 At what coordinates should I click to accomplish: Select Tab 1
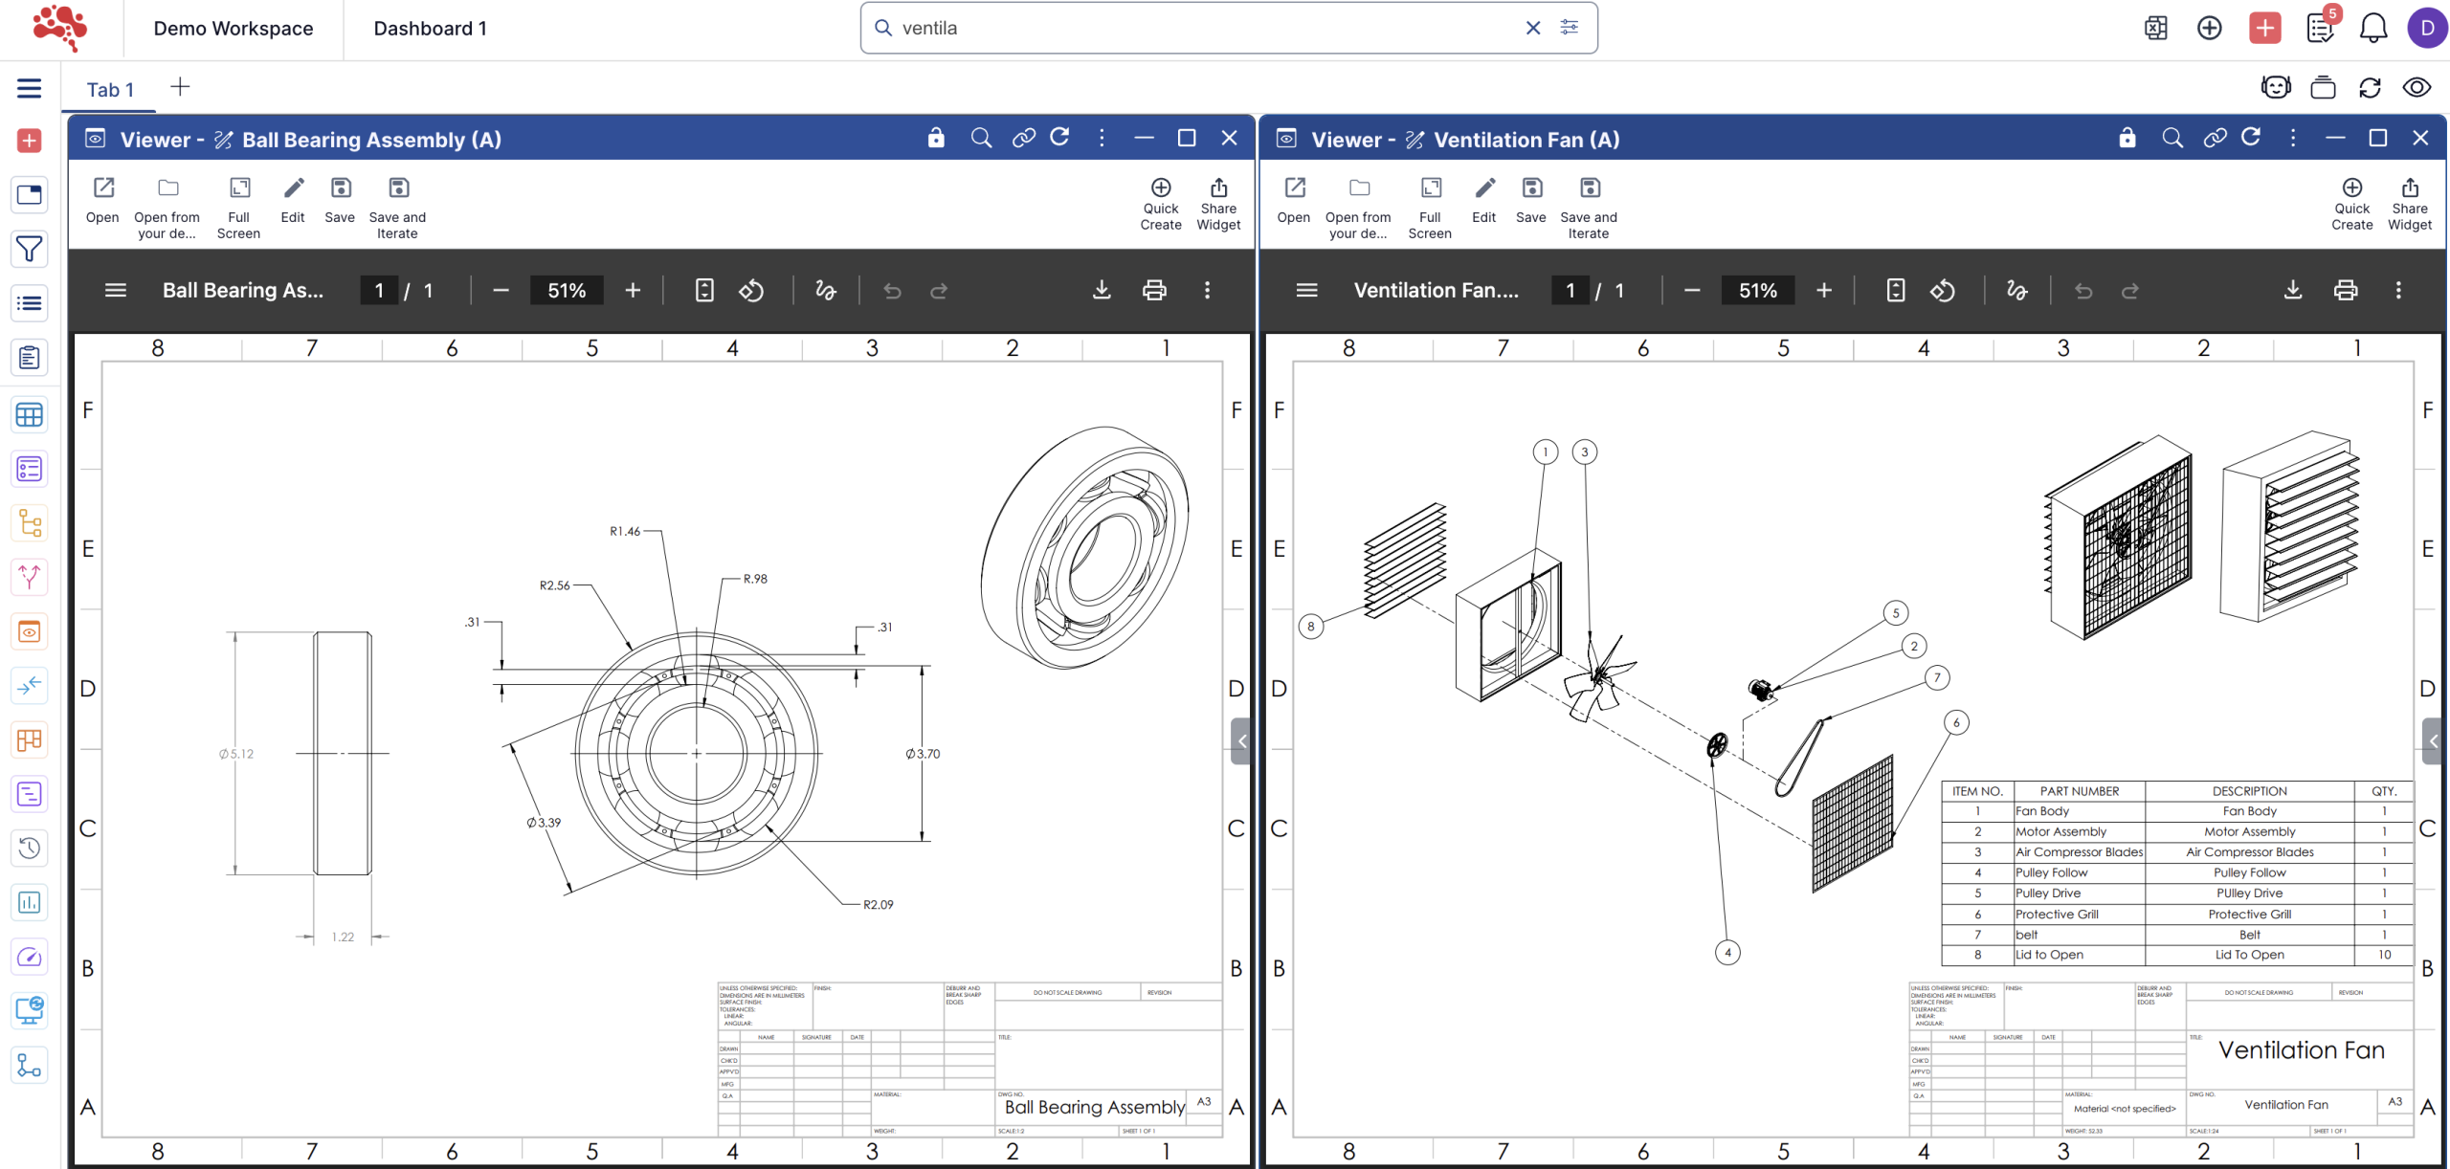[110, 89]
